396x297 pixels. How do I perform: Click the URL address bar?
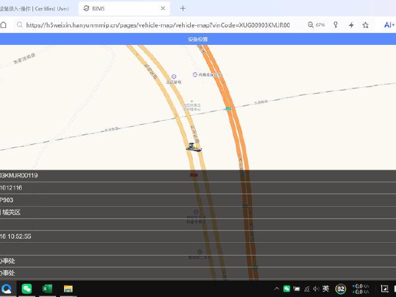click(x=158, y=25)
